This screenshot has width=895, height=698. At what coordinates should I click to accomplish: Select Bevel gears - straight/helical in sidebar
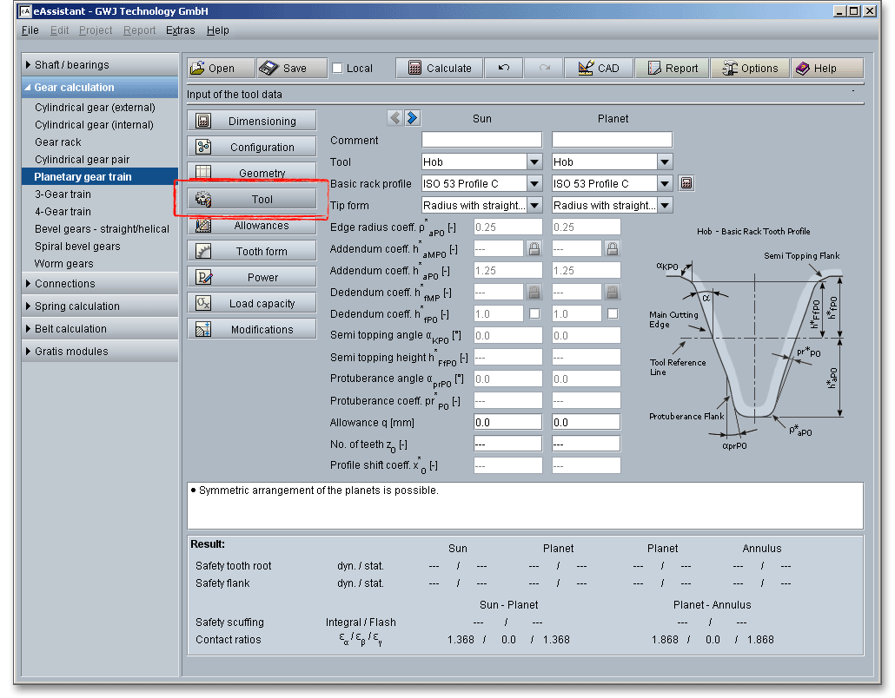[x=102, y=229]
